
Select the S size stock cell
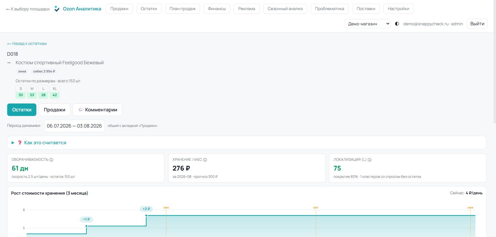tap(21, 92)
